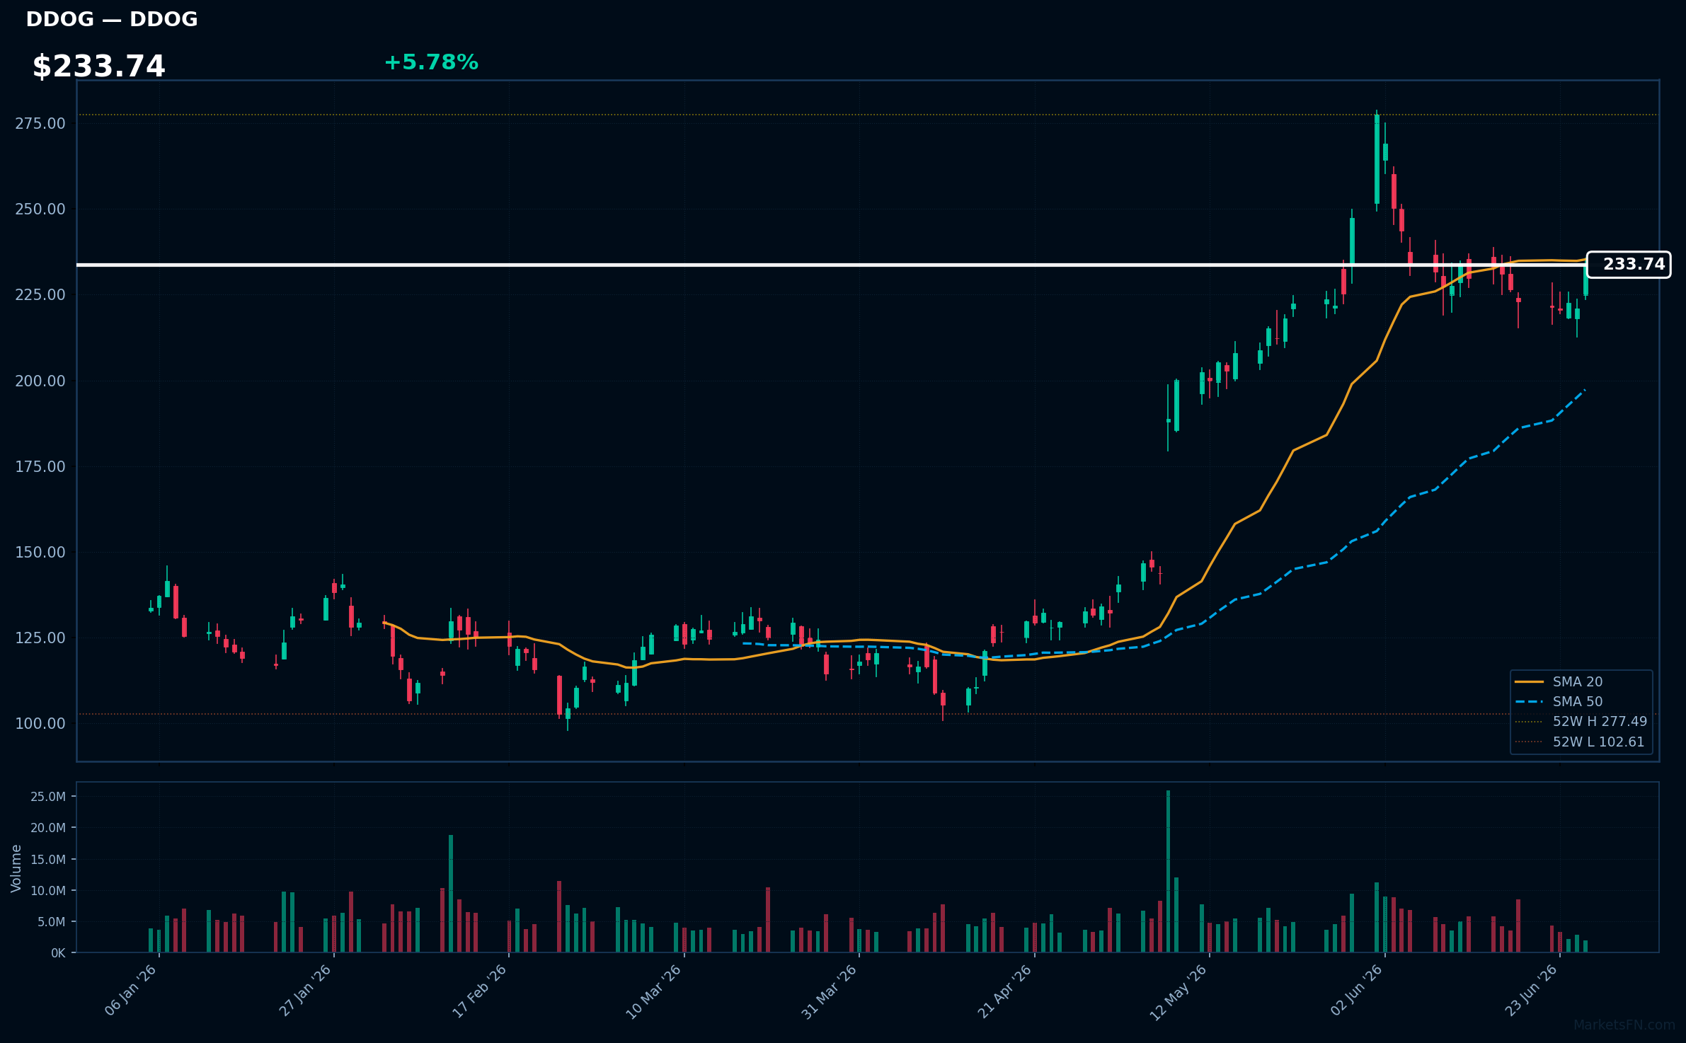Click the Volume axis label
1686x1043 pixels.
click(16, 868)
